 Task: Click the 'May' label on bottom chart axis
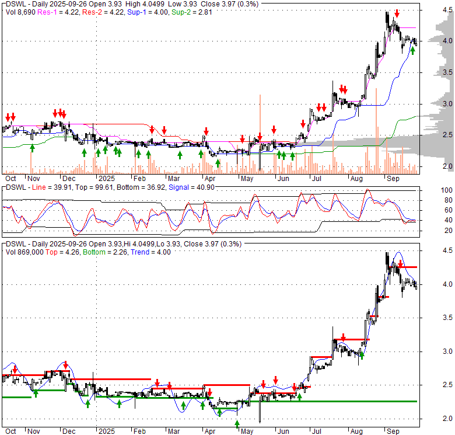[247, 431]
